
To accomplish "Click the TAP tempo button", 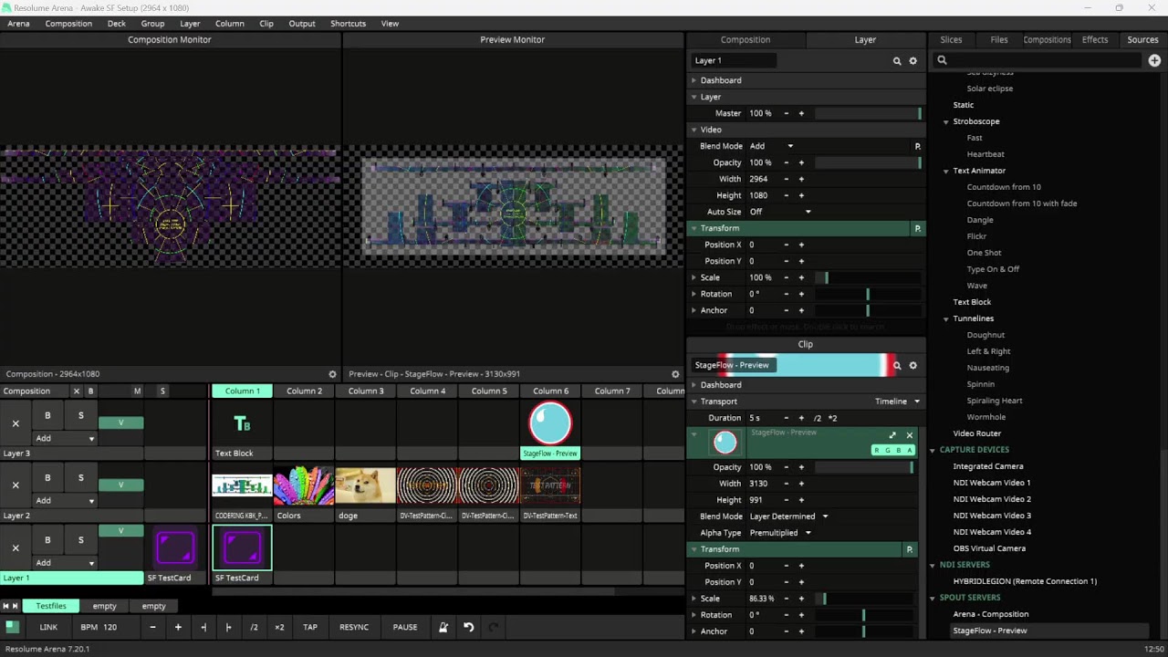I will click(x=310, y=627).
